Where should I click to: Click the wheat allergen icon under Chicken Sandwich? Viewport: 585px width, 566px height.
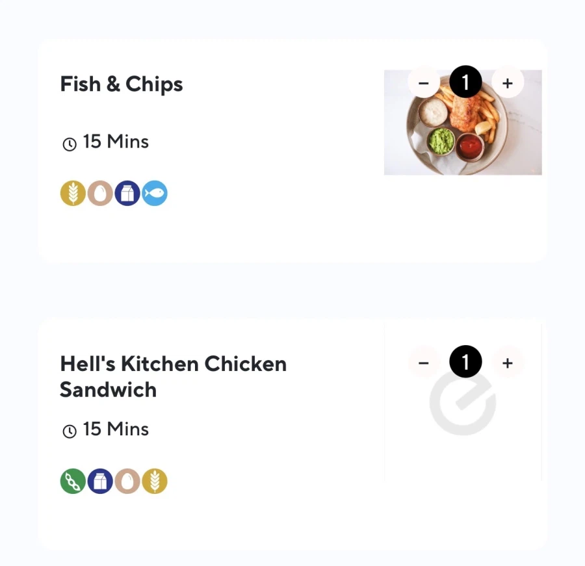(155, 482)
